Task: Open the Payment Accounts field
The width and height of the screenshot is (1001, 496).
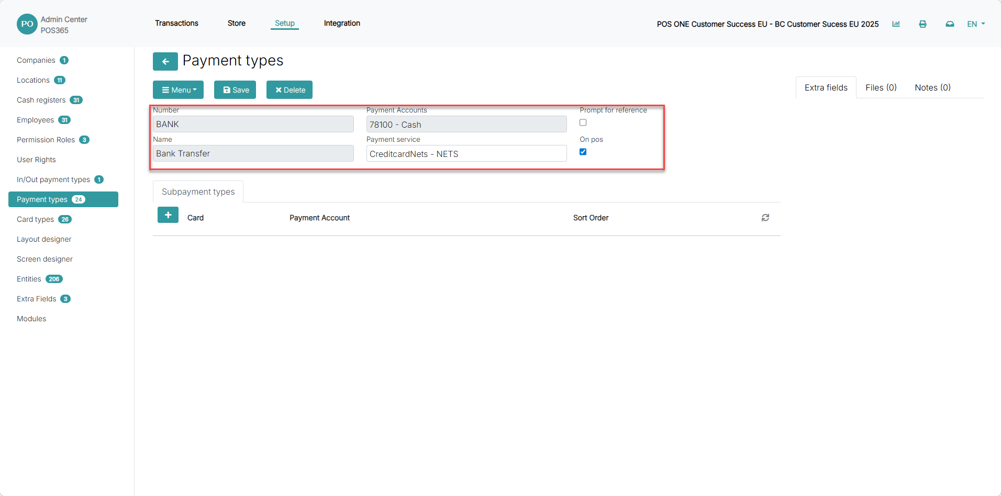Action: click(466, 124)
